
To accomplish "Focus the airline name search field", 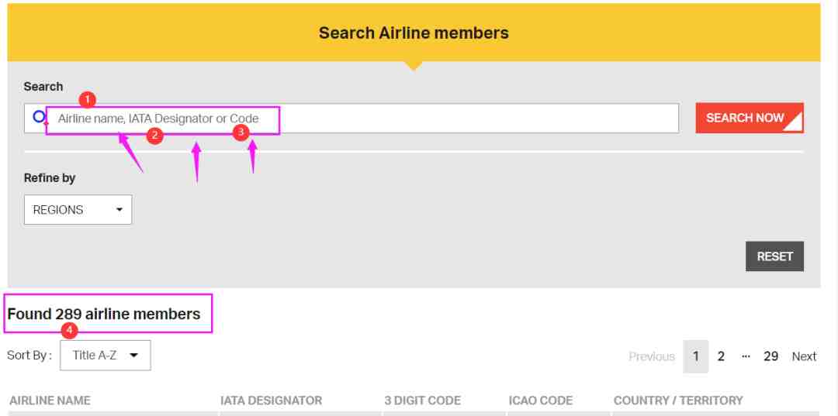I will 351,119.
